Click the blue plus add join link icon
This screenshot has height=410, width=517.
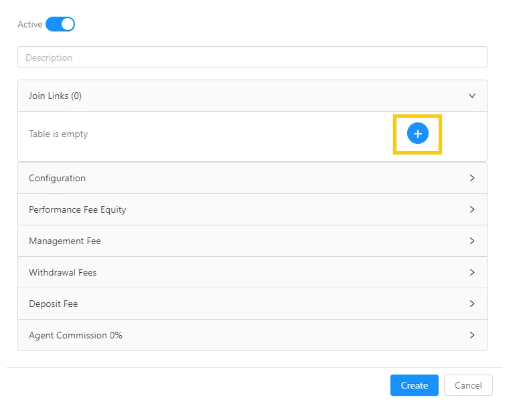(x=417, y=134)
